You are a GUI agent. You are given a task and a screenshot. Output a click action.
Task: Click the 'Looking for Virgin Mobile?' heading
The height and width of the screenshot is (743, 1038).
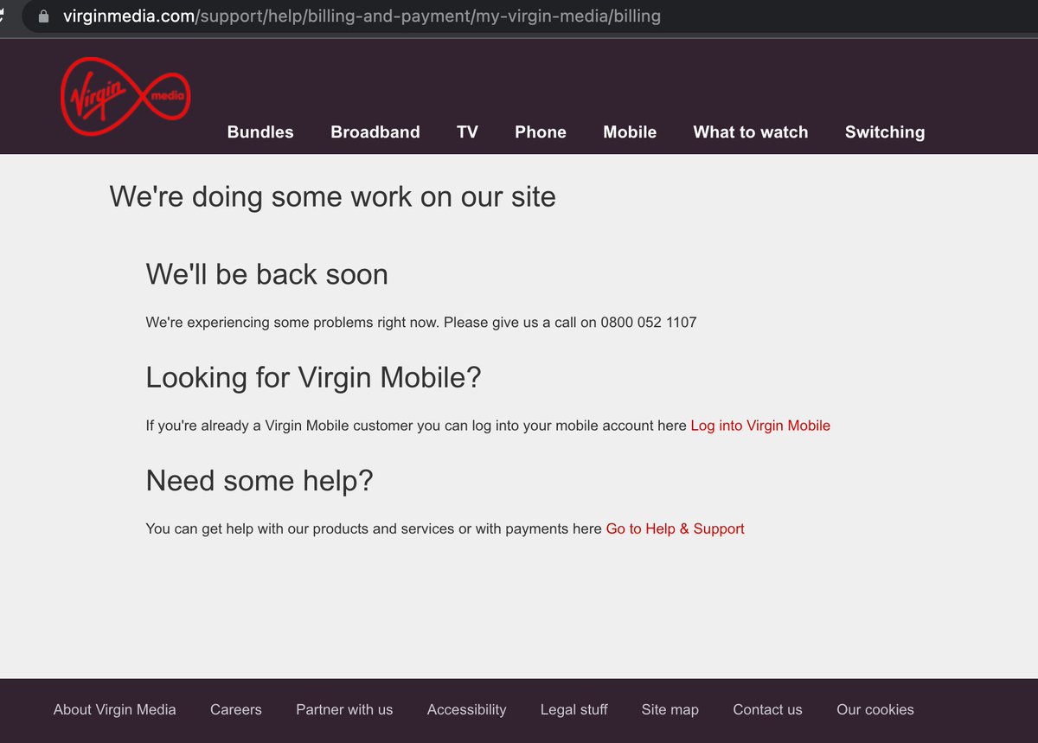click(314, 378)
